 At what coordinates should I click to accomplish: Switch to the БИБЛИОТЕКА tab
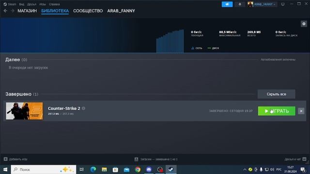pos(55,11)
